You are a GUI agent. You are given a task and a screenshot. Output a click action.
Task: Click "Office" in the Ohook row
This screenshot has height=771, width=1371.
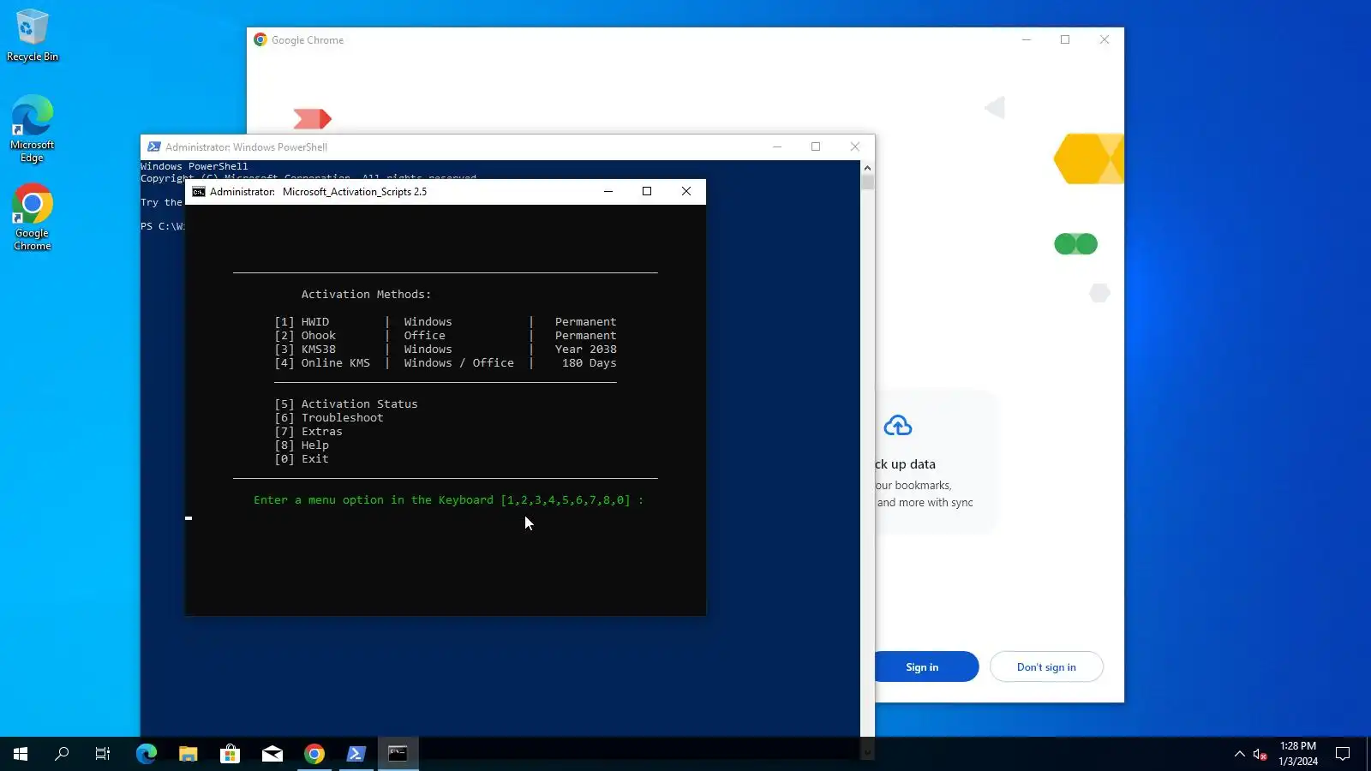point(424,336)
